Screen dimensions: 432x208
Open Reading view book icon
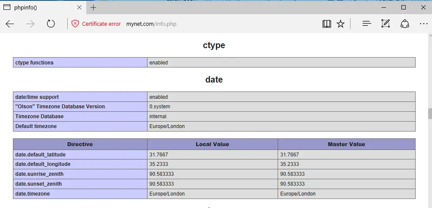tap(326, 24)
